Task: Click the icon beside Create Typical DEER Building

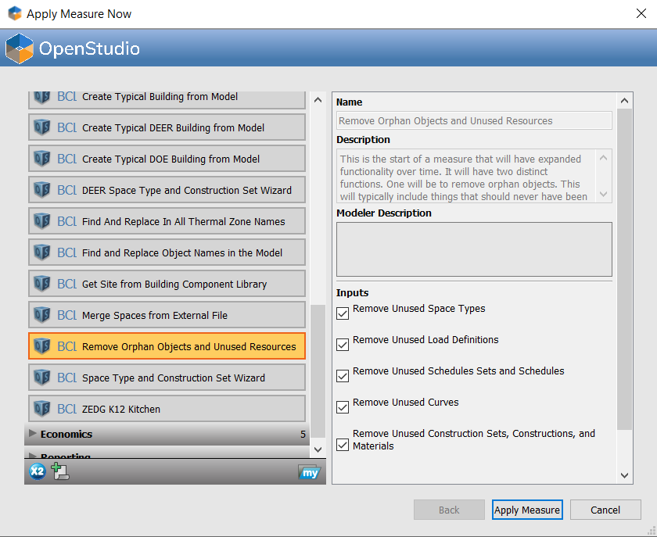Action: tap(41, 127)
